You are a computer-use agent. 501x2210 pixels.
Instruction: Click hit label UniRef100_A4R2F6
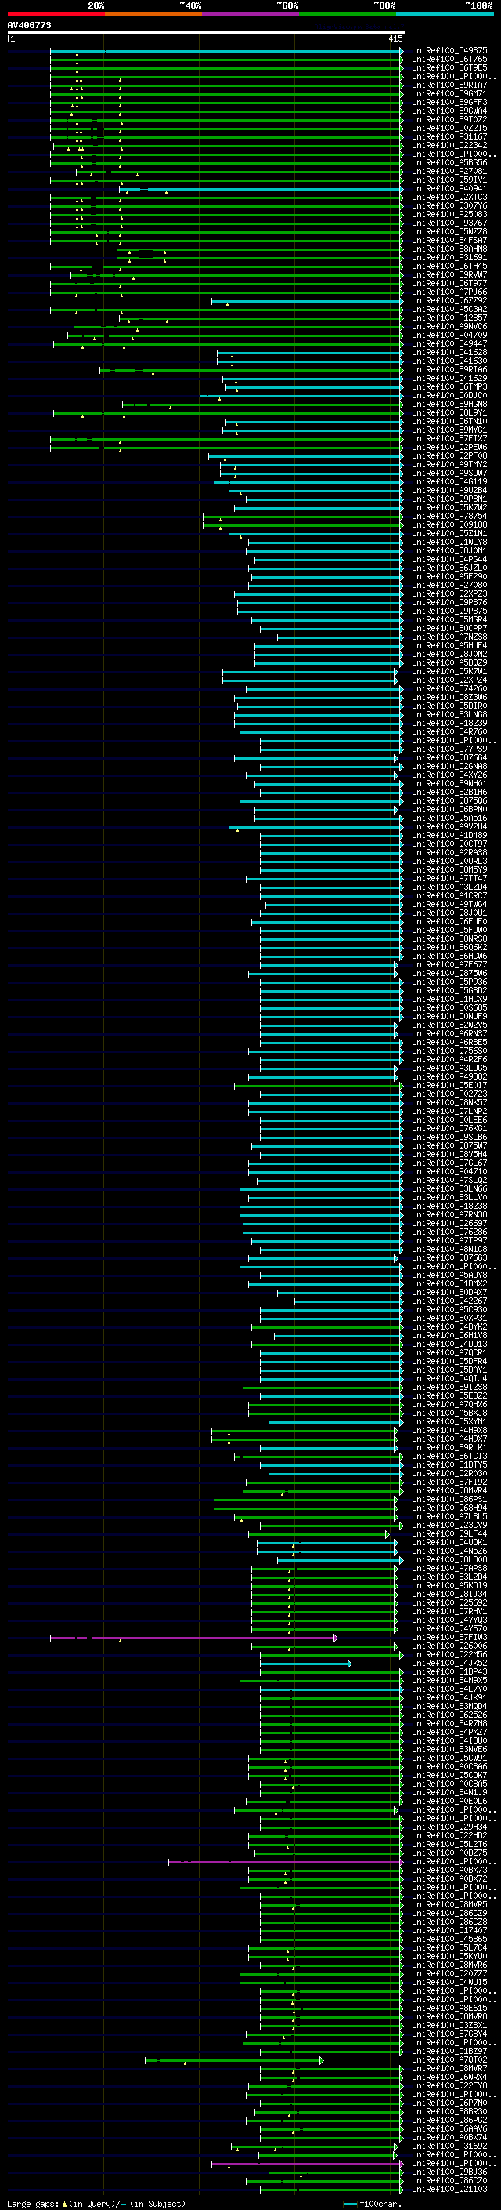coord(449,1058)
